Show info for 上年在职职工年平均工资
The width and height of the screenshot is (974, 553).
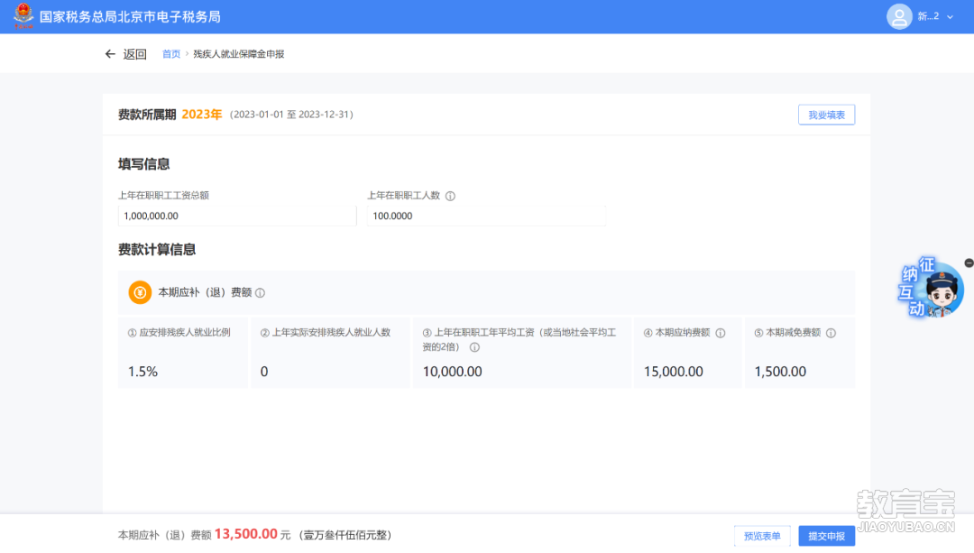click(x=474, y=347)
